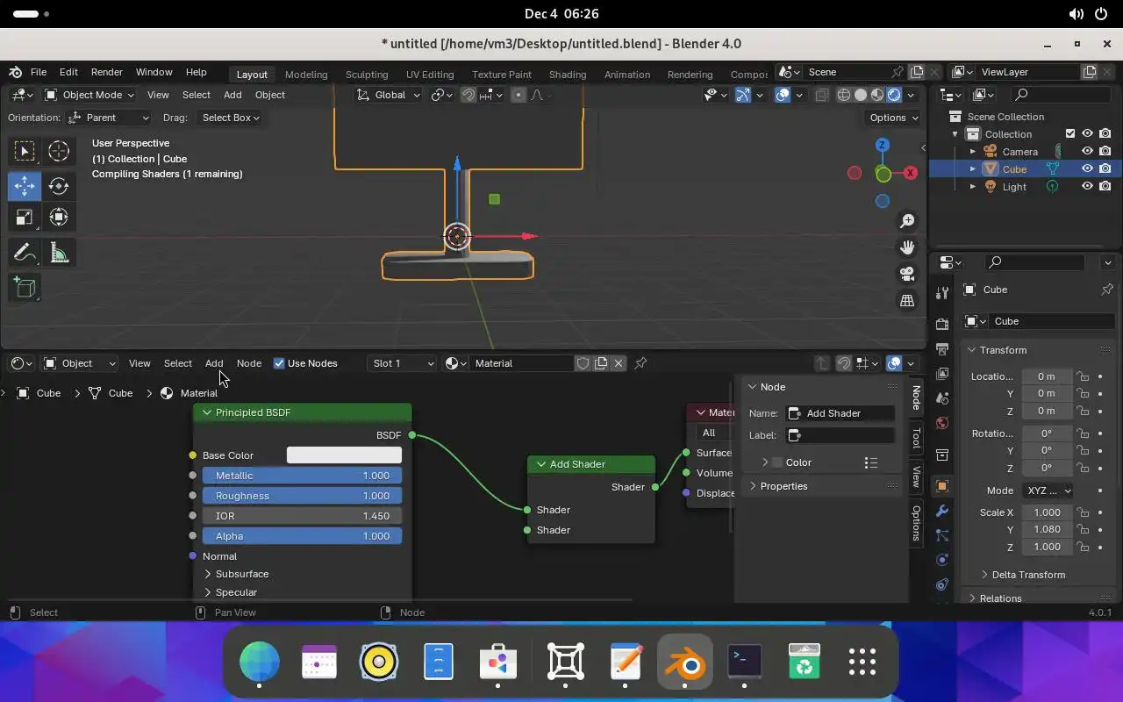Lock the Location X value
Screen dimensions: 1123x702
[x=1084, y=376]
